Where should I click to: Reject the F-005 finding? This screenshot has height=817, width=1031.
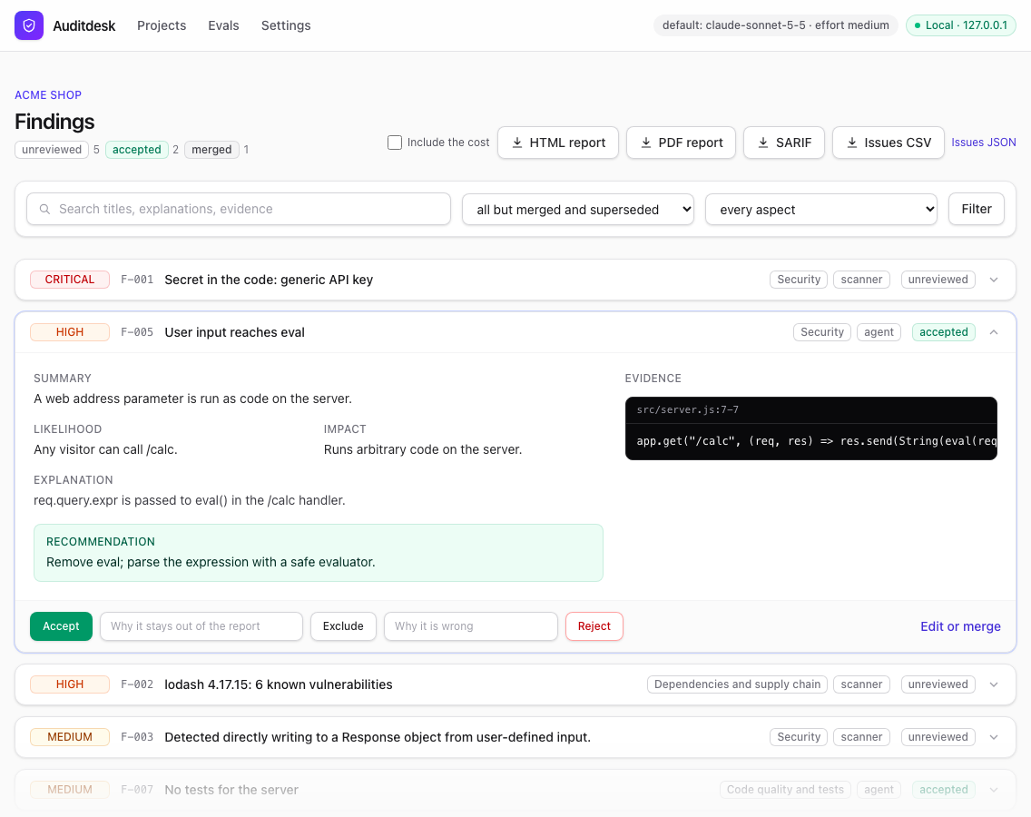pos(594,626)
